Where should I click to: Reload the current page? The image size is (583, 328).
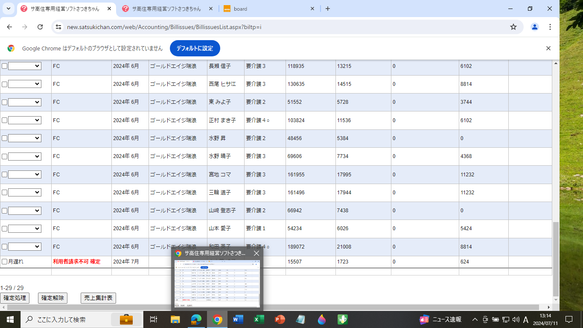(x=40, y=27)
